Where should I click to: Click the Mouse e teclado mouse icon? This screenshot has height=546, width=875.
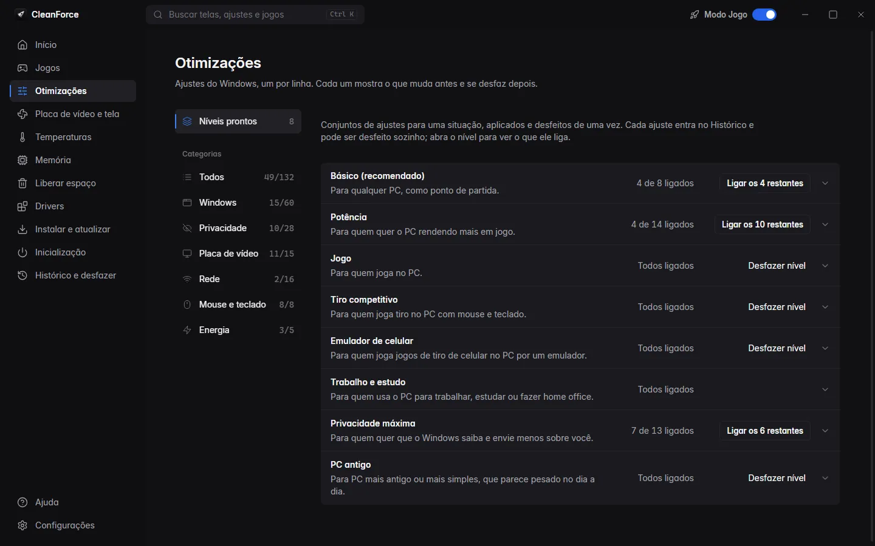pos(187,305)
